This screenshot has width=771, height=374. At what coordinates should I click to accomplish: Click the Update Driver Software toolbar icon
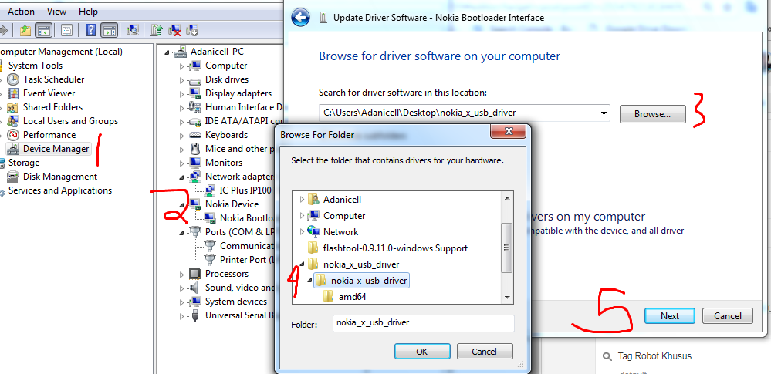point(157,31)
